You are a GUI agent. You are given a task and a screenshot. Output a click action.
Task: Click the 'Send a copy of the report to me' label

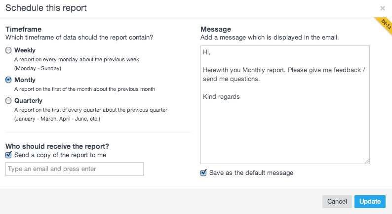click(60, 155)
